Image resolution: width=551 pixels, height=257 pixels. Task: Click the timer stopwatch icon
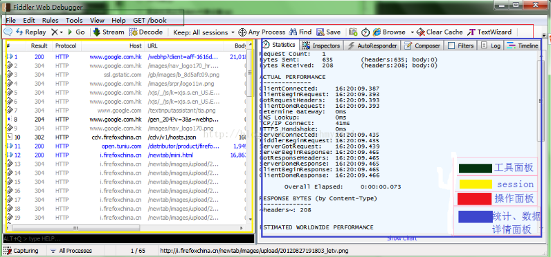tap(365, 32)
